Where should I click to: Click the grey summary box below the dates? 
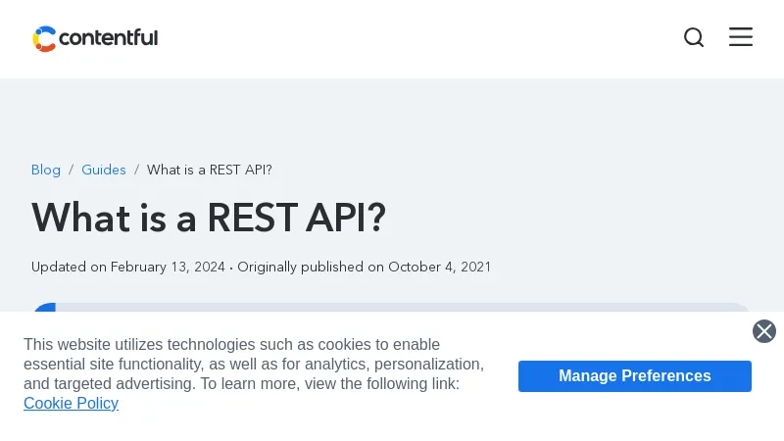[392, 308]
